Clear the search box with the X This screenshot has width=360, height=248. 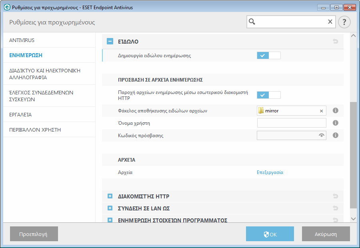[x=330, y=22]
